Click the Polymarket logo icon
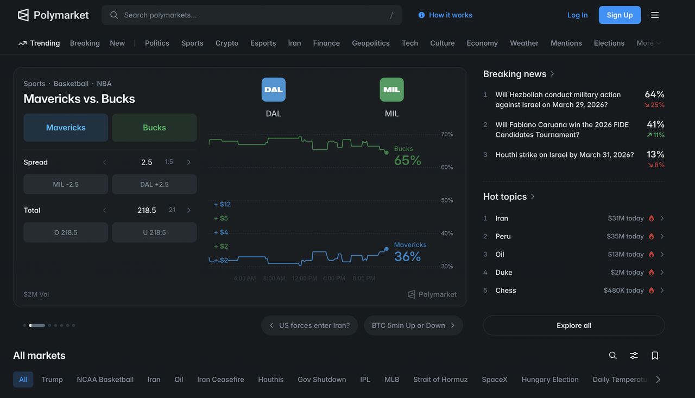The width and height of the screenshot is (695, 398). point(23,15)
